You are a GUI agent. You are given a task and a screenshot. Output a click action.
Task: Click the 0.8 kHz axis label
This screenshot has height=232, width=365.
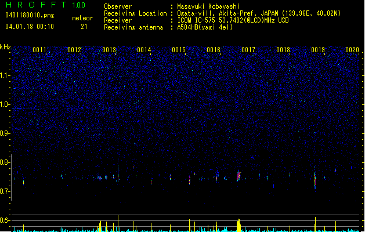pos(5,162)
